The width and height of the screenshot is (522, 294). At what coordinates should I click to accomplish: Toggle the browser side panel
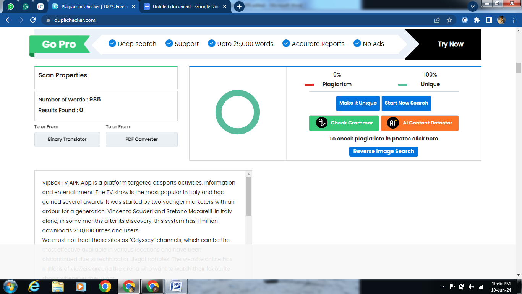[489, 20]
